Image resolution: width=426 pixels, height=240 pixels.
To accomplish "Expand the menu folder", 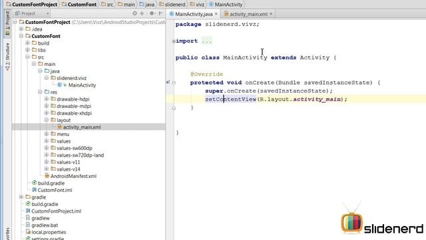I will (47, 134).
